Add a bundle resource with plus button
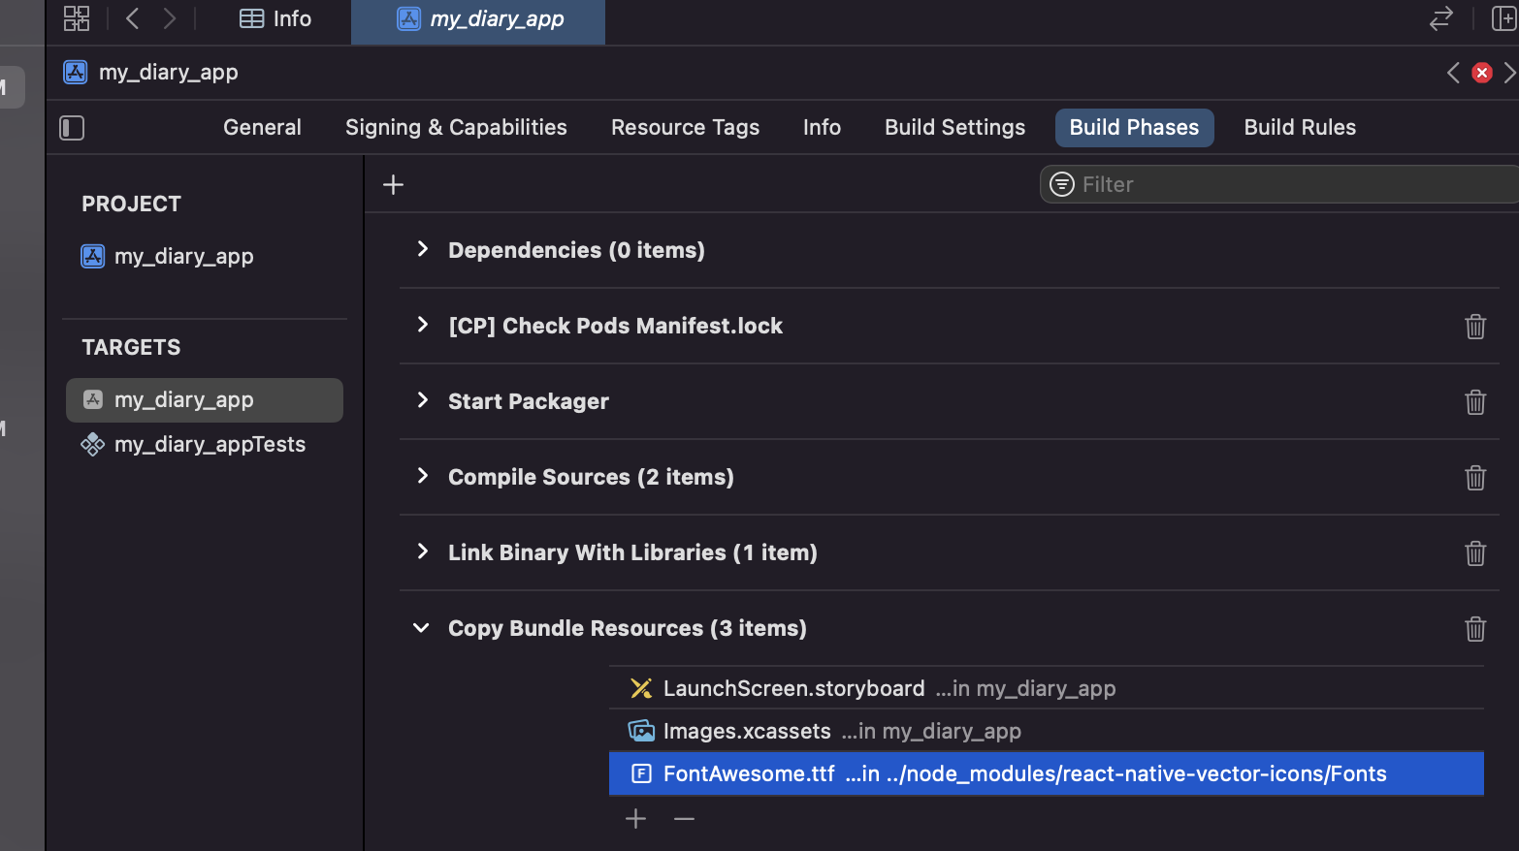The width and height of the screenshot is (1519, 851). [635, 819]
